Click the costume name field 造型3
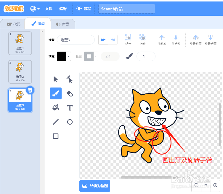 [76, 40]
